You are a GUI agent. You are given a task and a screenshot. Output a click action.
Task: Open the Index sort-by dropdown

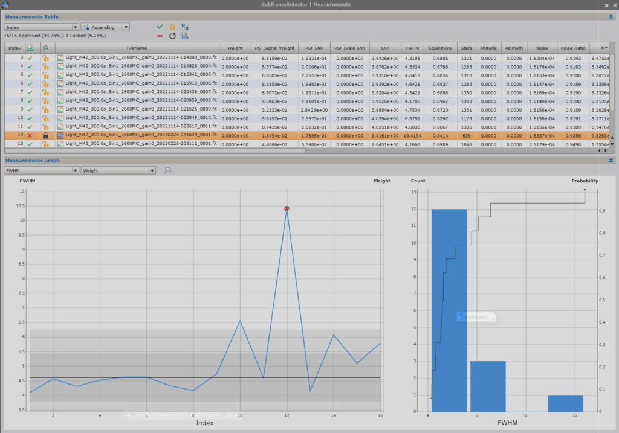[41, 27]
